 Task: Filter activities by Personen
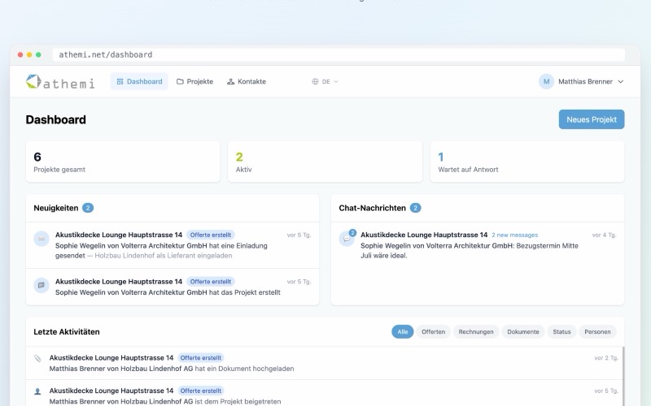[x=597, y=332]
